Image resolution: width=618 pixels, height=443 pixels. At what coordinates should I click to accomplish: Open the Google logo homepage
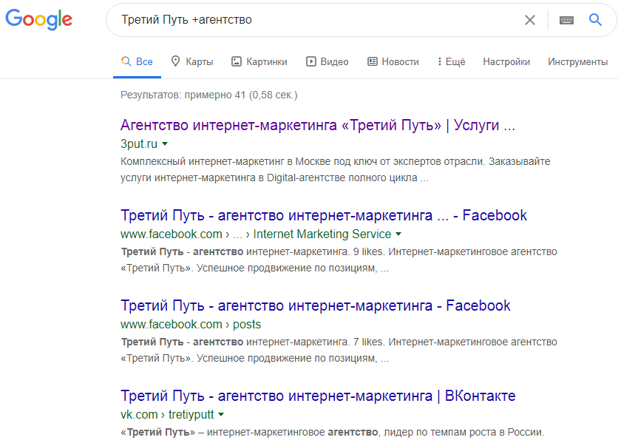(38, 19)
